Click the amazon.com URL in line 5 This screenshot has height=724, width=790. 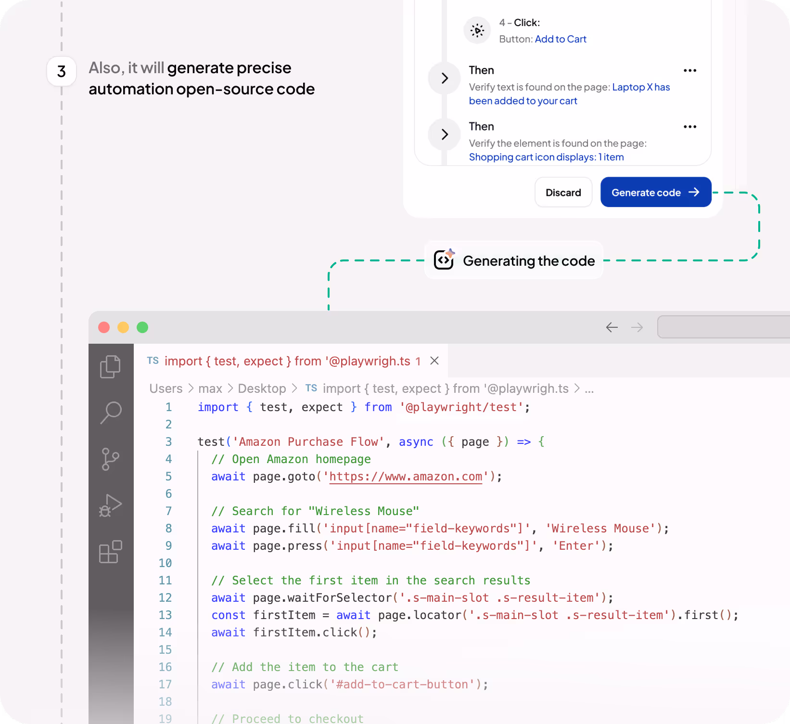tap(406, 477)
